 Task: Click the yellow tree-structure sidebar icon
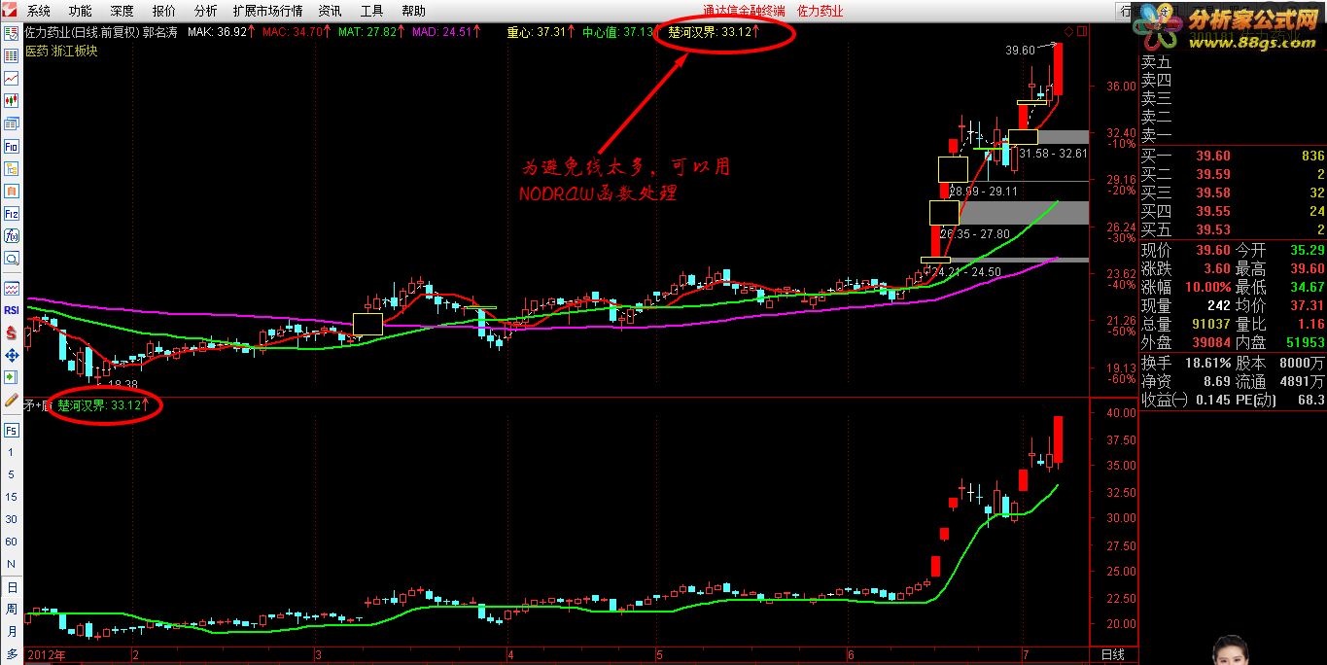(x=12, y=168)
